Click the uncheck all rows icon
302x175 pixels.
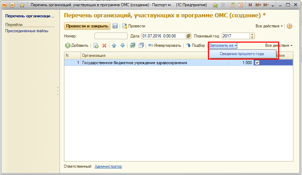[141, 45]
